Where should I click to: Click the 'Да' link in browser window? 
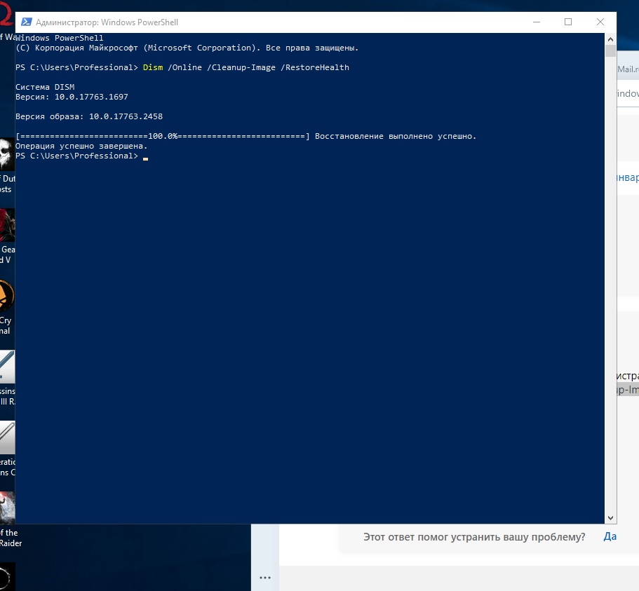610,536
